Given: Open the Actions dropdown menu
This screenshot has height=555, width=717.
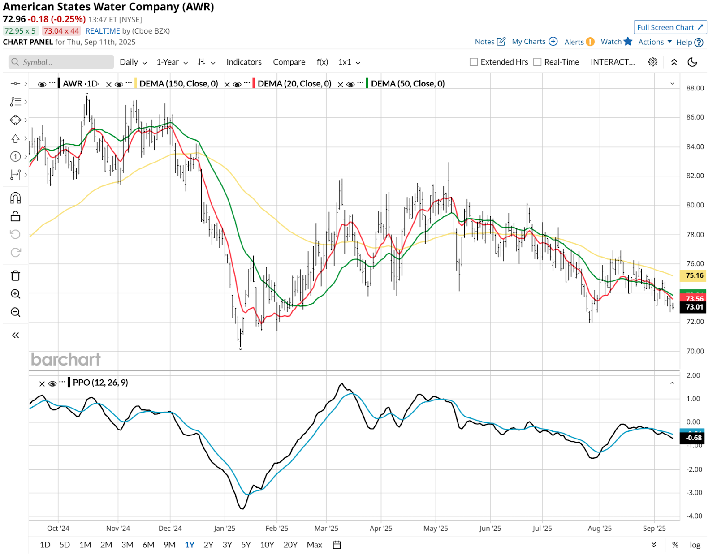Looking at the screenshot, I should point(655,42).
